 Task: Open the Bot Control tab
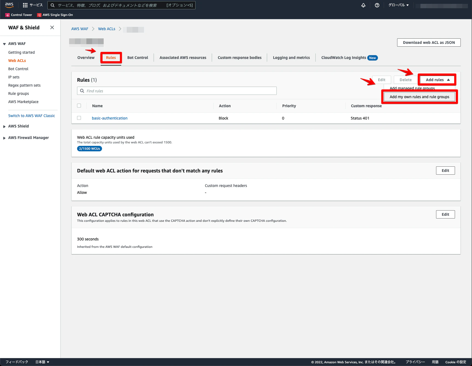tap(138, 58)
